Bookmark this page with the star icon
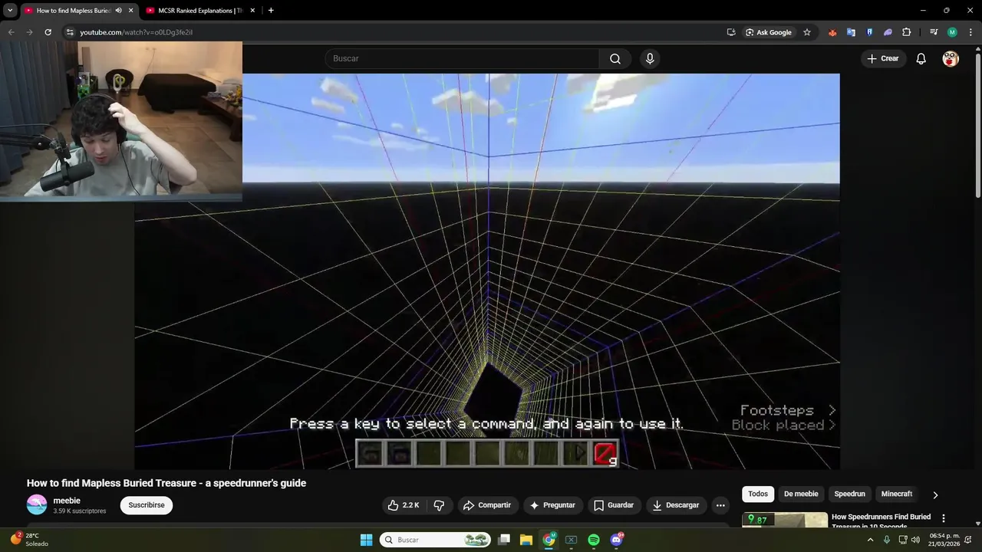The height and width of the screenshot is (552, 982). [x=807, y=32]
